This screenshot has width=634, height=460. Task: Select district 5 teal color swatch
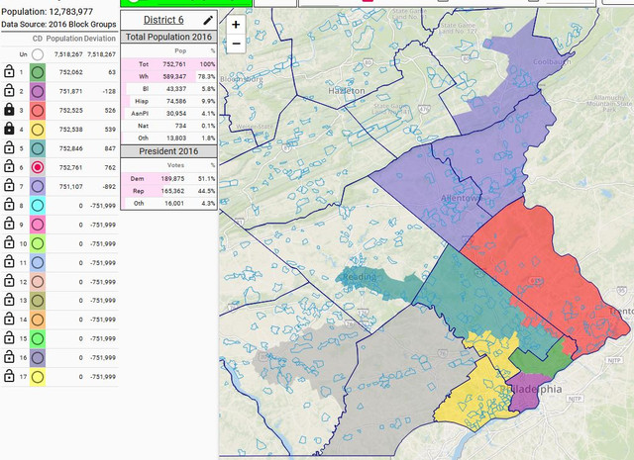pyautogui.click(x=38, y=148)
